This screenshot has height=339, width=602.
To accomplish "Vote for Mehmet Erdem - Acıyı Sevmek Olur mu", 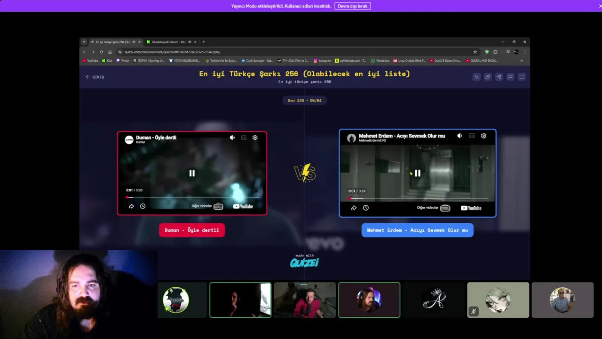I will [x=417, y=230].
